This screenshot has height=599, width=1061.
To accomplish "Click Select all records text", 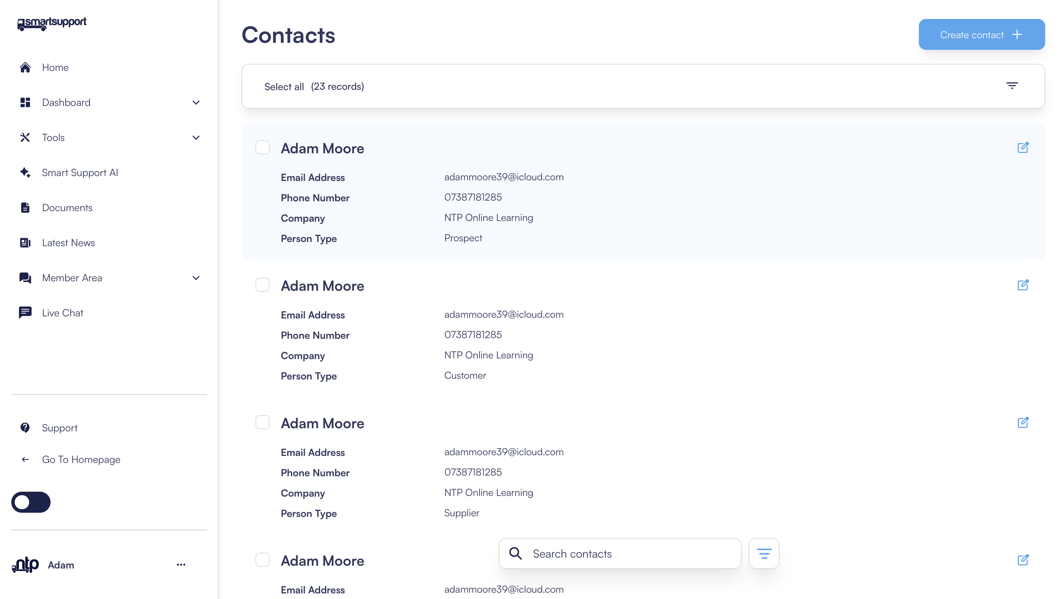I will [284, 87].
